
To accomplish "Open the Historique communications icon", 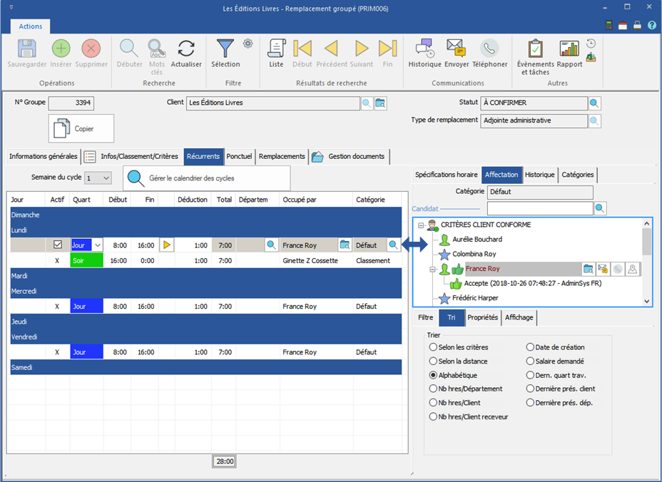I will click(x=424, y=48).
